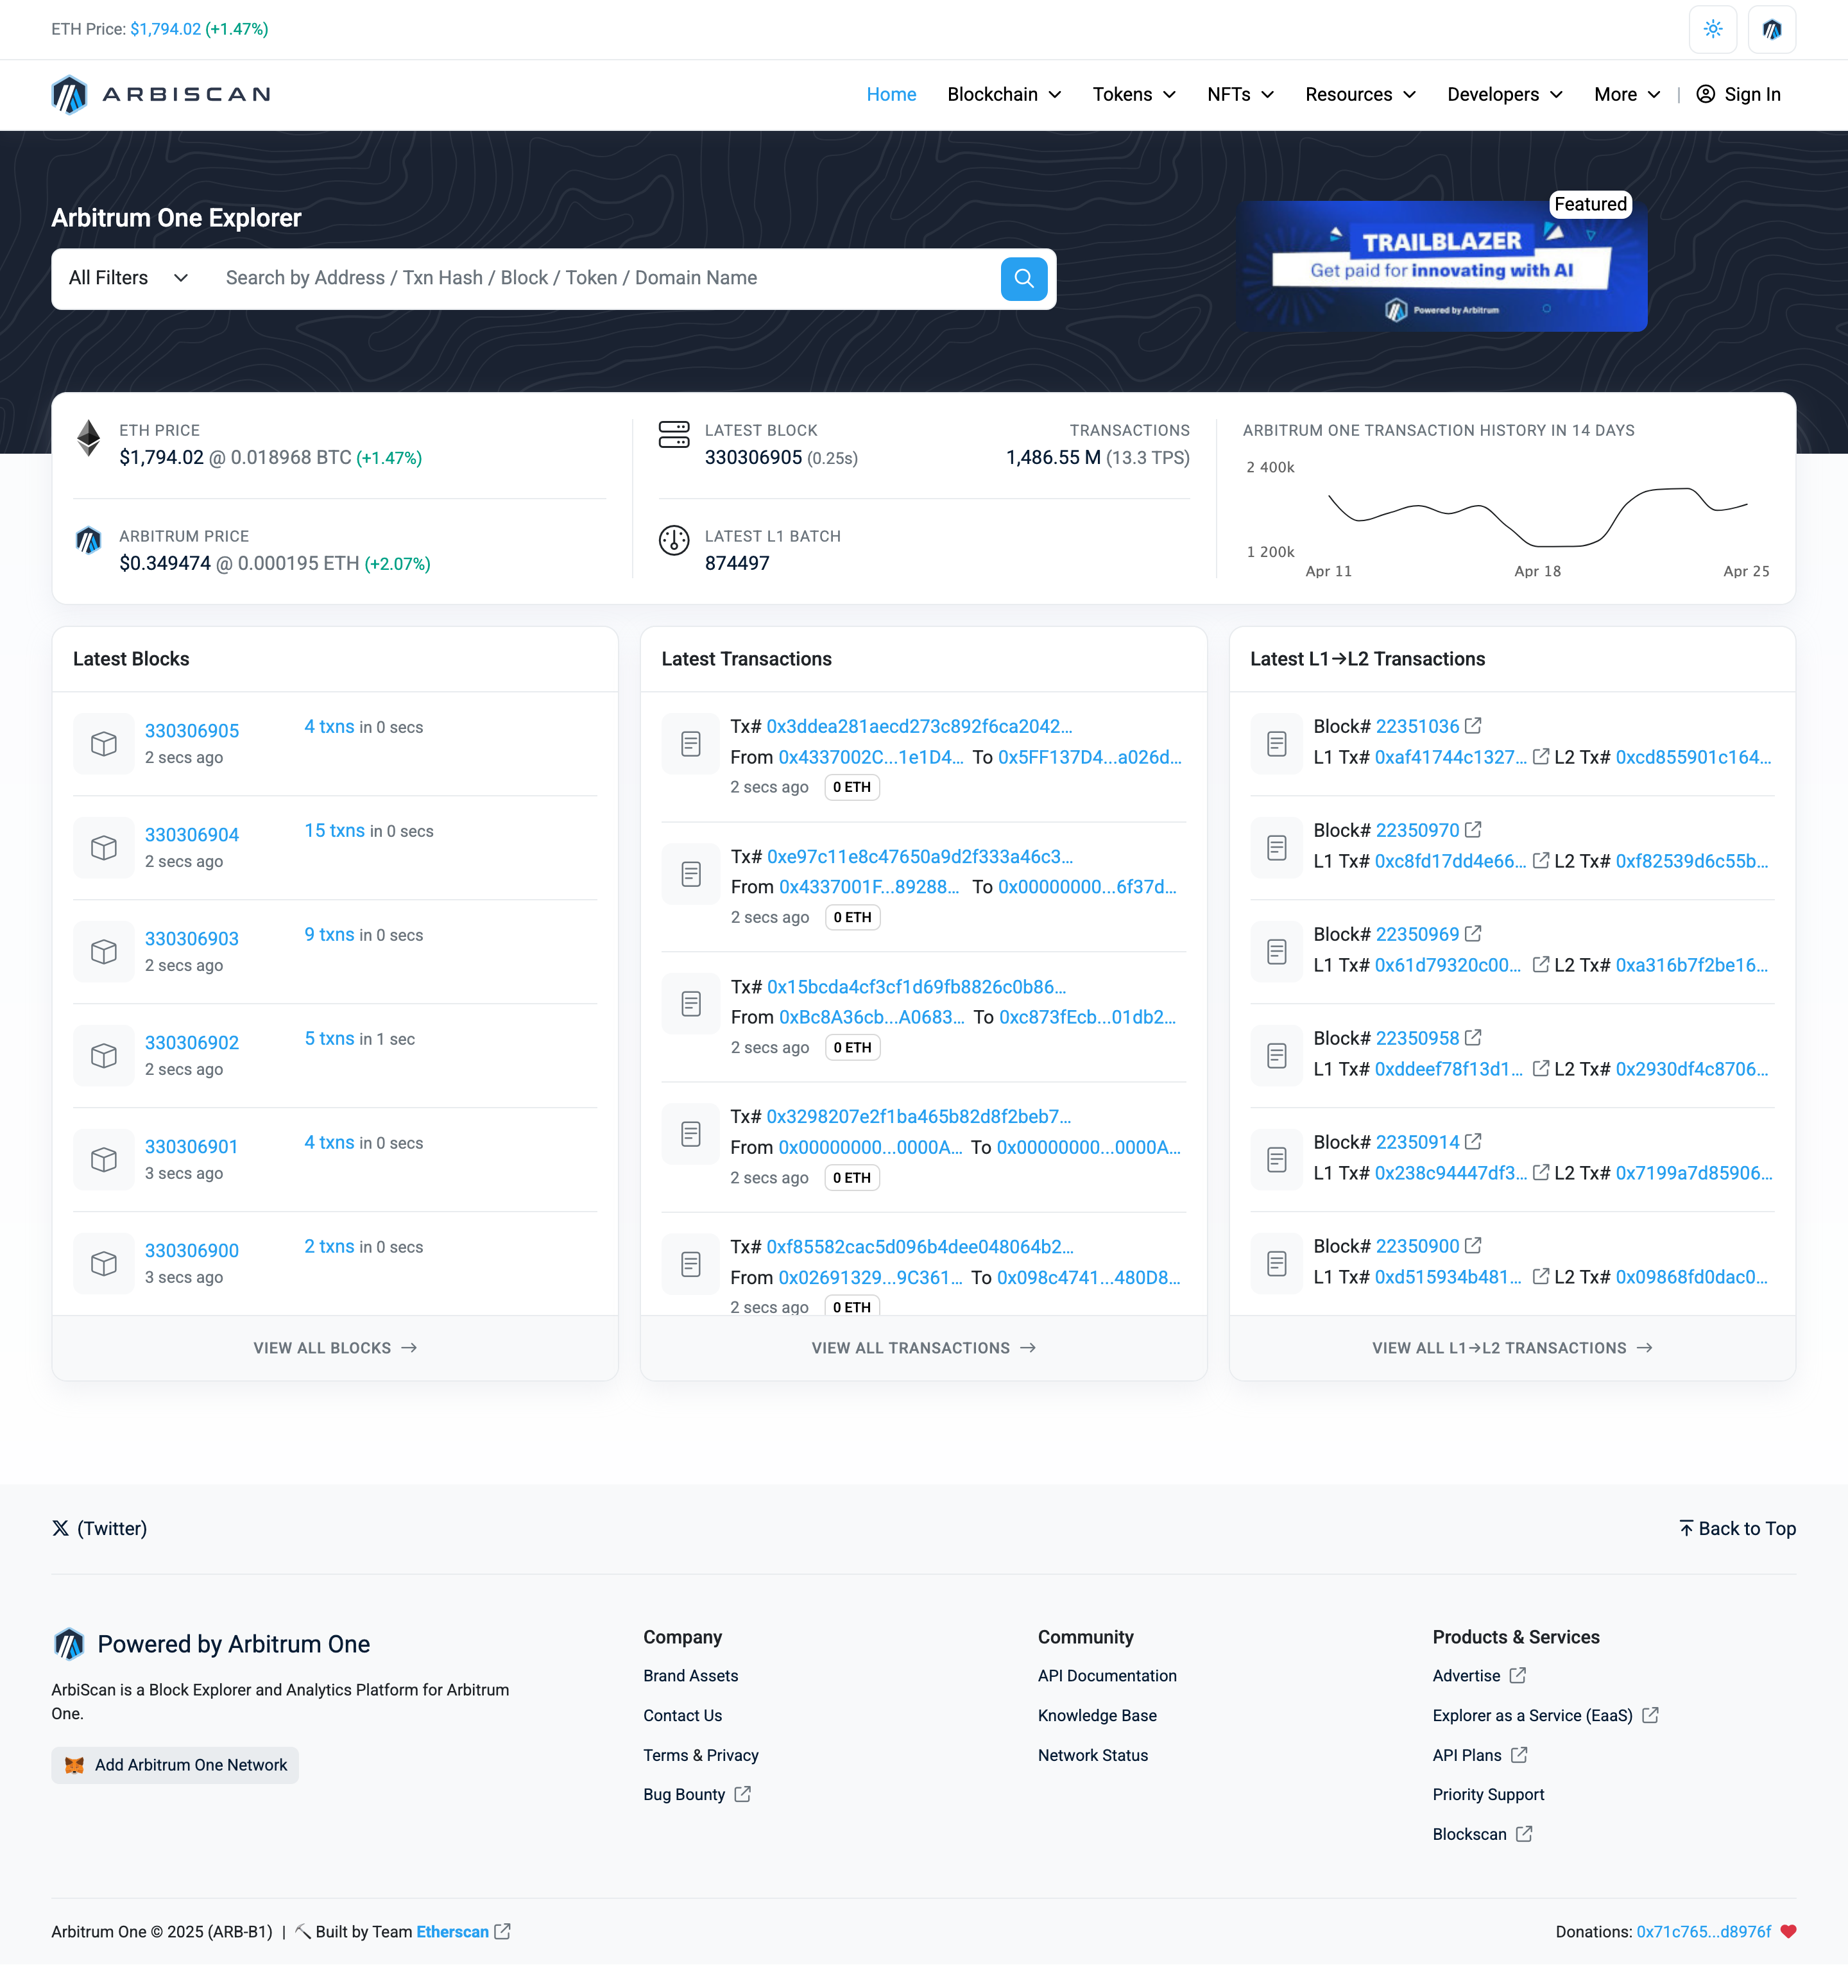
Task: Click external icon next to Advertise
Action: tap(1518, 1676)
